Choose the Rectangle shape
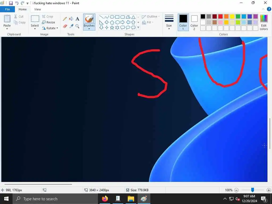Viewport: 272px width, 204px height. 117,17
